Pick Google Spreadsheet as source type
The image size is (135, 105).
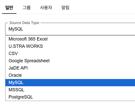70,61
